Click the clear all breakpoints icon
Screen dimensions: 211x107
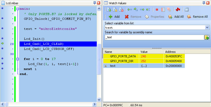(x=169, y=10)
